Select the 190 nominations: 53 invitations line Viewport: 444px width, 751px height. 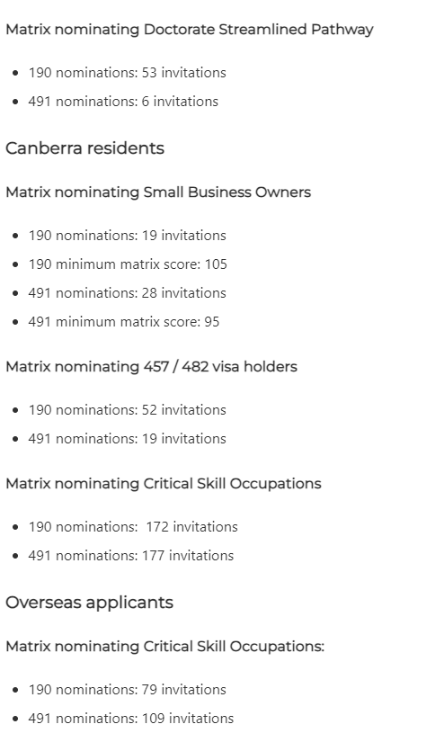click(x=128, y=72)
